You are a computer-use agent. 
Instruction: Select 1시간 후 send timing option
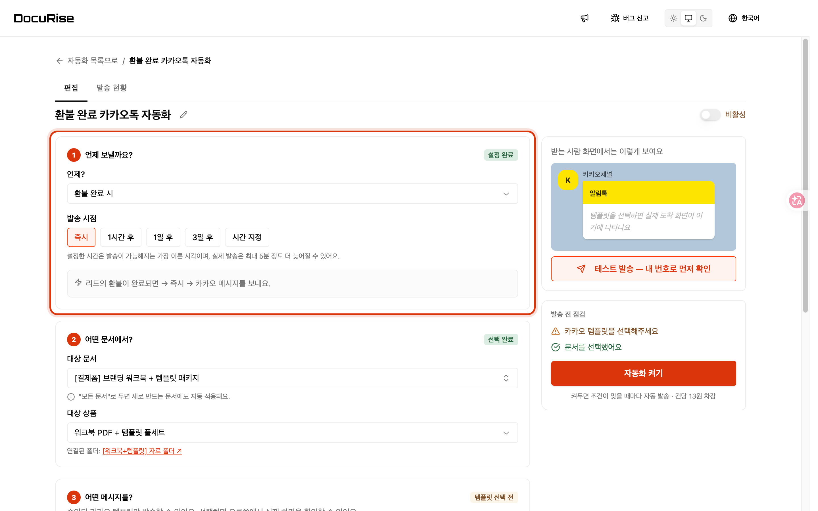tap(121, 237)
